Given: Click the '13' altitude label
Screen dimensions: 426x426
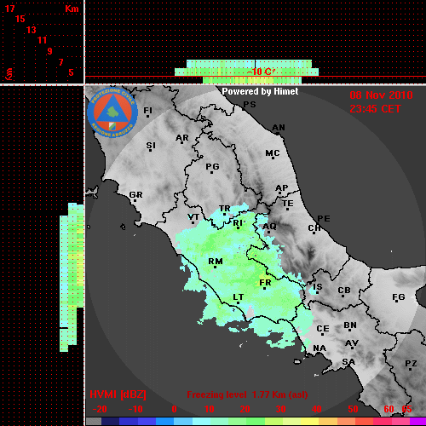Looking at the screenshot, I should coord(32,30).
